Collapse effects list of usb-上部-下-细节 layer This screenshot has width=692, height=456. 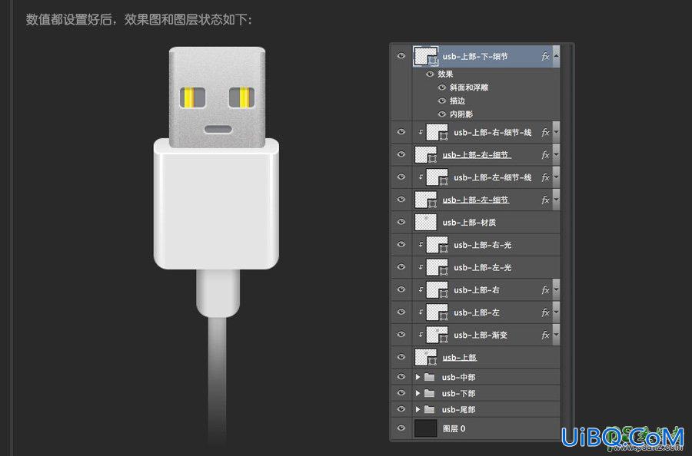click(x=556, y=56)
